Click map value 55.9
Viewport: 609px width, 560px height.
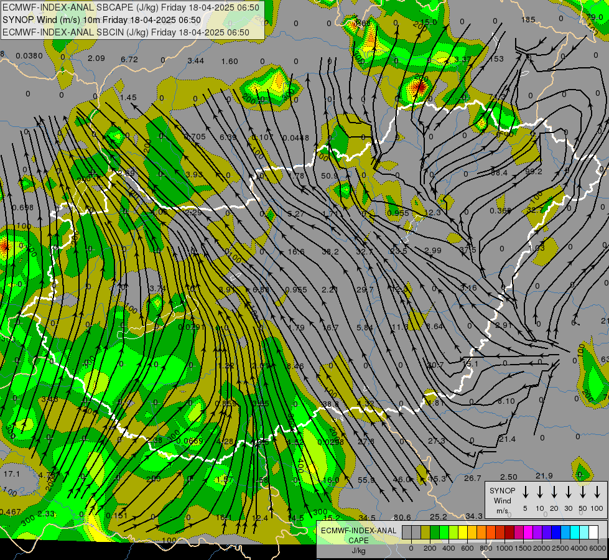(x=366, y=480)
